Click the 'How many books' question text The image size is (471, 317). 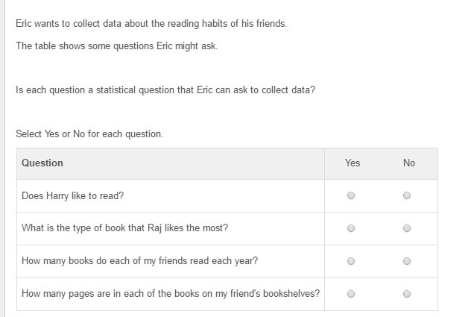(x=140, y=261)
